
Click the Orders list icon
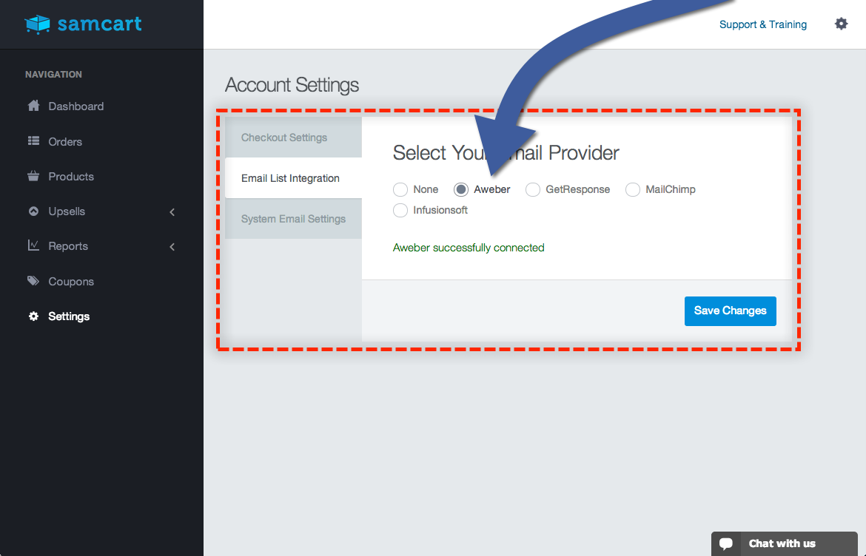pos(34,141)
